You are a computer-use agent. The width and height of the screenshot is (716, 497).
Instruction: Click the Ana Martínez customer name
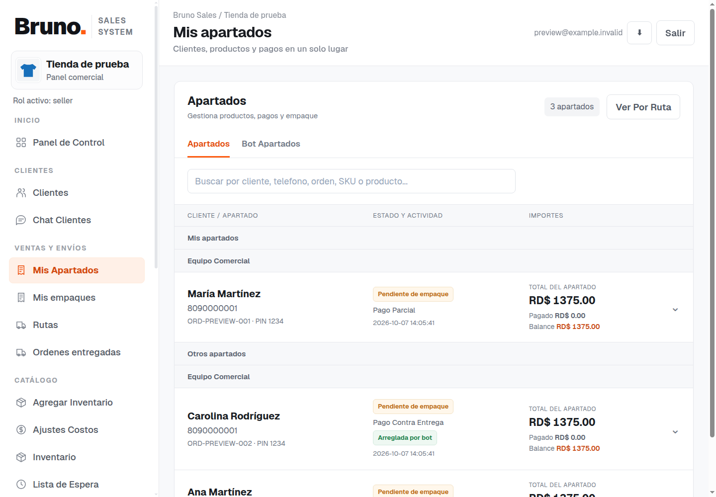tap(220, 492)
